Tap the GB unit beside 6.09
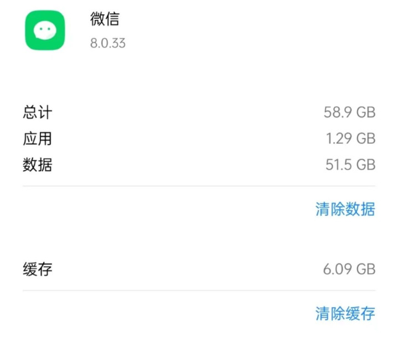 coord(366,269)
